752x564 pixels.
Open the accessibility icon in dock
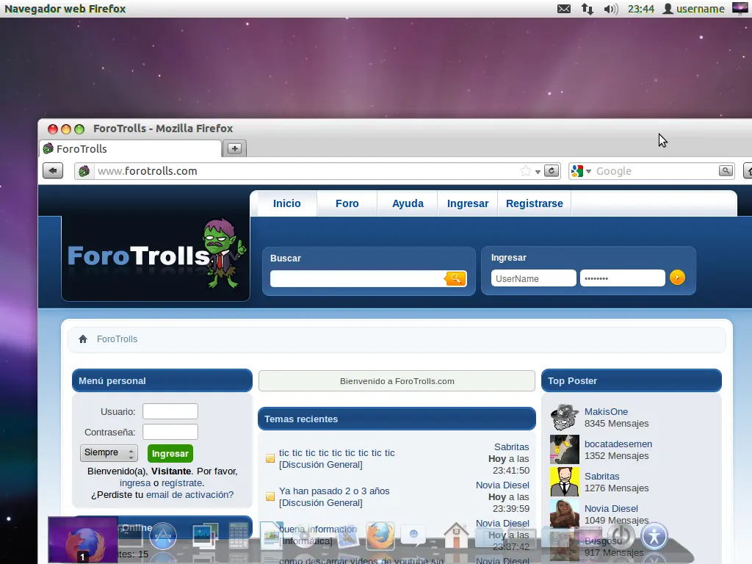point(654,535)
